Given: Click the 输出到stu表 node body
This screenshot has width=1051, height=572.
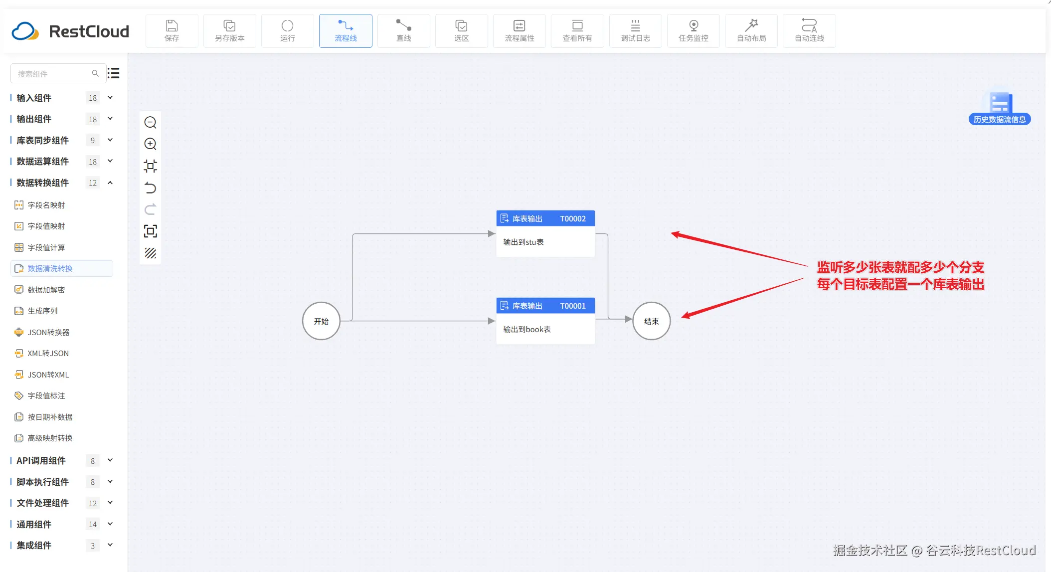Looking at the screenshot, I should (545, 242).
